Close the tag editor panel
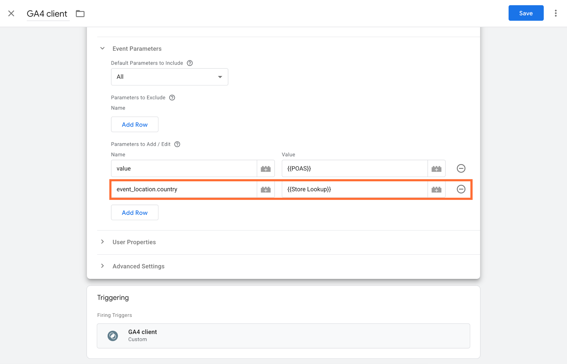This screenshot has height=364, width=567. point(11,13)
